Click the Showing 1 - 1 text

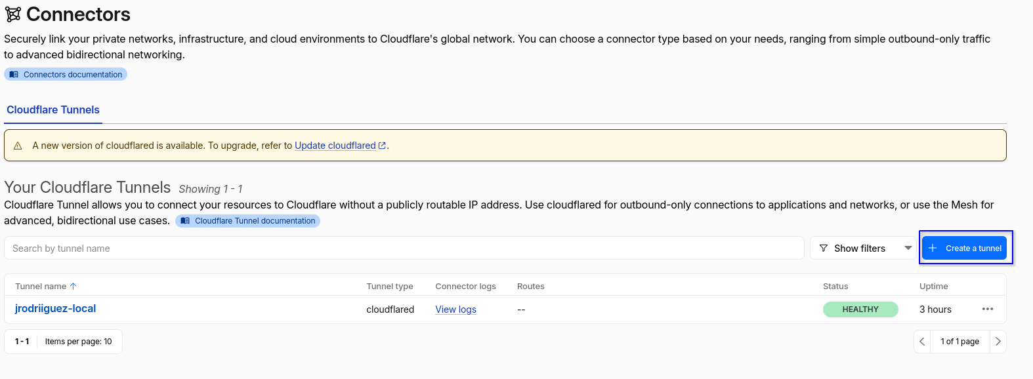[x=211, y=189]
